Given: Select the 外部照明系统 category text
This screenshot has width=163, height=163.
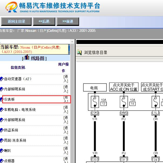Looking at the screenshot, I should click(15, 120).
